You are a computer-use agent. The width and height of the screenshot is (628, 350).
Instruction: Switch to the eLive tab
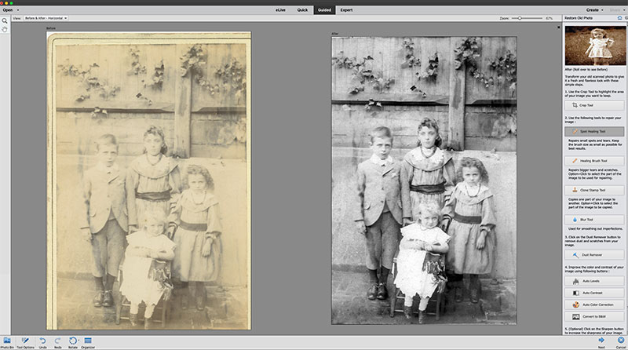click(280, 10)
